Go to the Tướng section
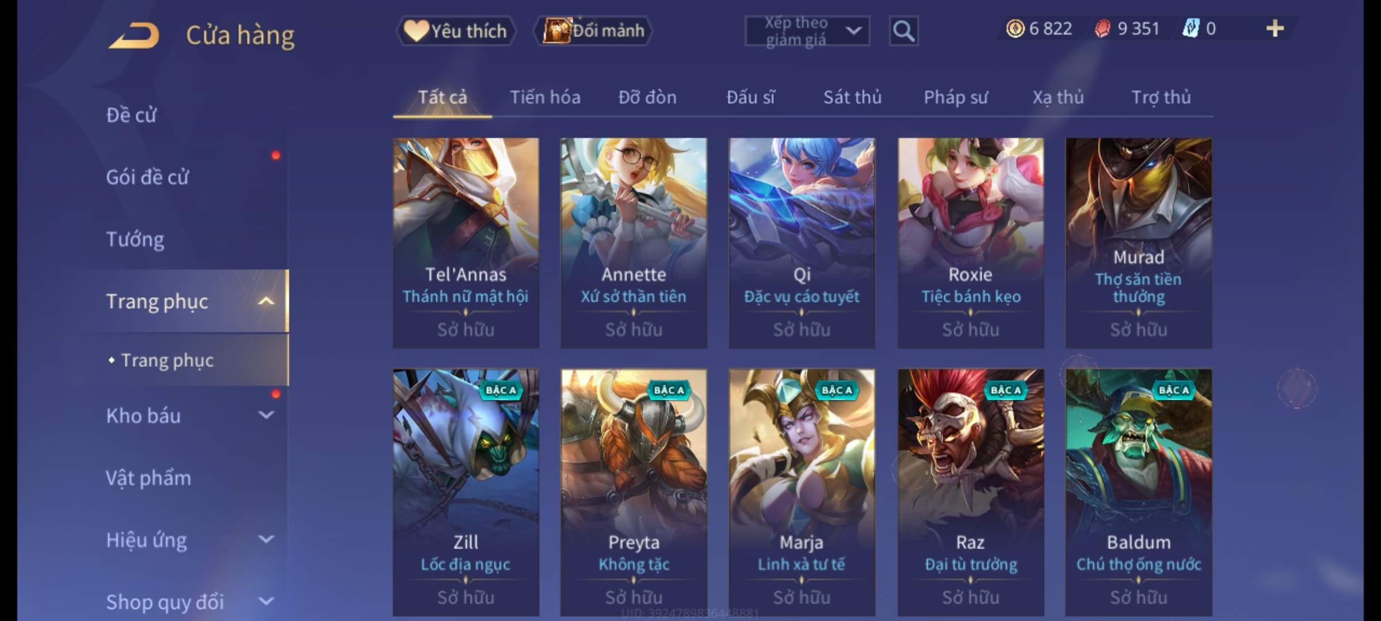This screenshot has width=1381, height=621. pyautogui.click(x=135, y=239)
